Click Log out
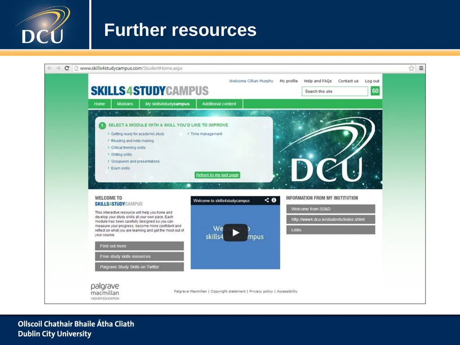Screen dimensions: 460x345 click(372, 81)
